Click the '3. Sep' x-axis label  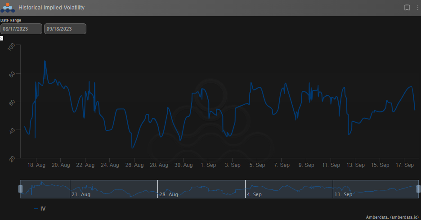(x=233, y=165)
